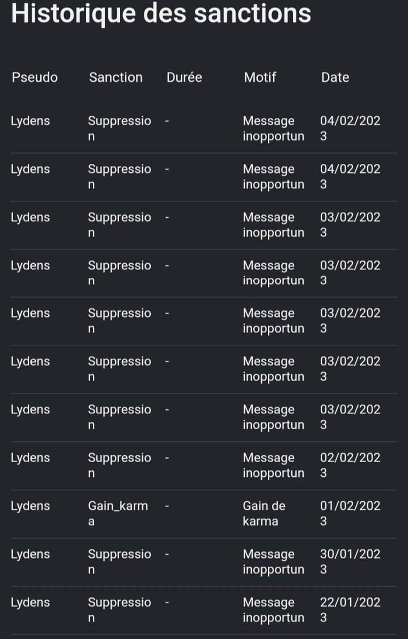Screen dimensions: 408x639
Task: Click Lydens in the Gain_karma row
Action: (x=30, y=506)
